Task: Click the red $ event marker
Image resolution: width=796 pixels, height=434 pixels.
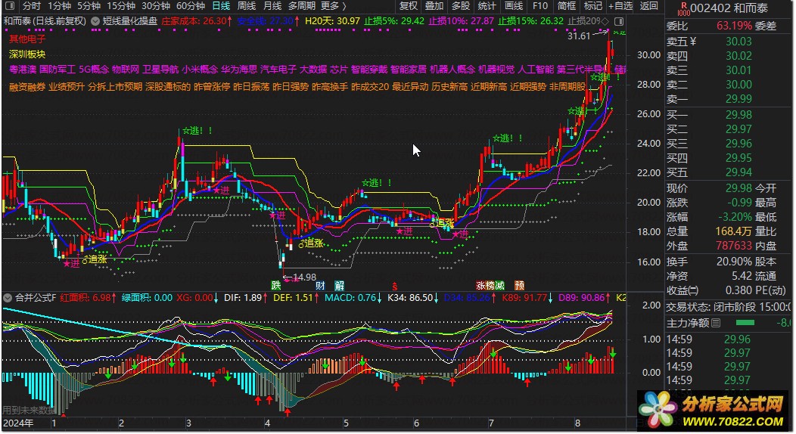Action: click(394, 287)
